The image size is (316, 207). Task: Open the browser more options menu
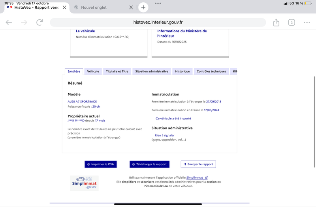(307, 22)
